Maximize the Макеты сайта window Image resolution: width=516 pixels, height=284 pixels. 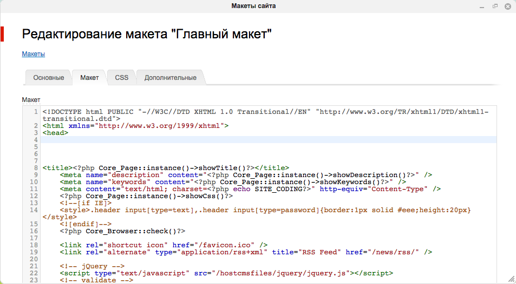click(x=495, y=6)
